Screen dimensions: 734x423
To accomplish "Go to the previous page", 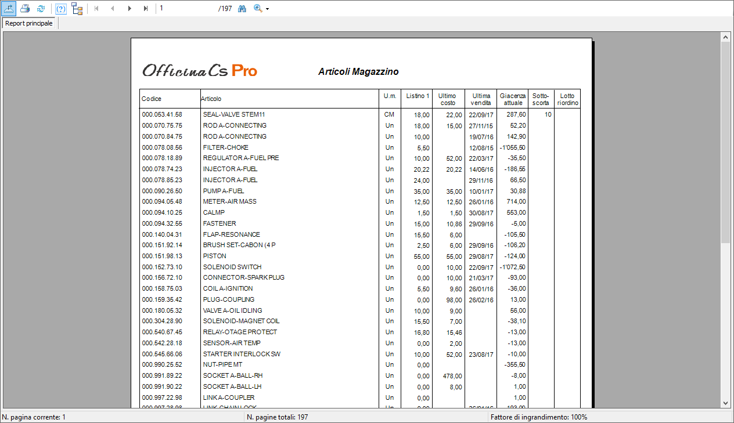I will pyautogui.click(x=112, y=9).
